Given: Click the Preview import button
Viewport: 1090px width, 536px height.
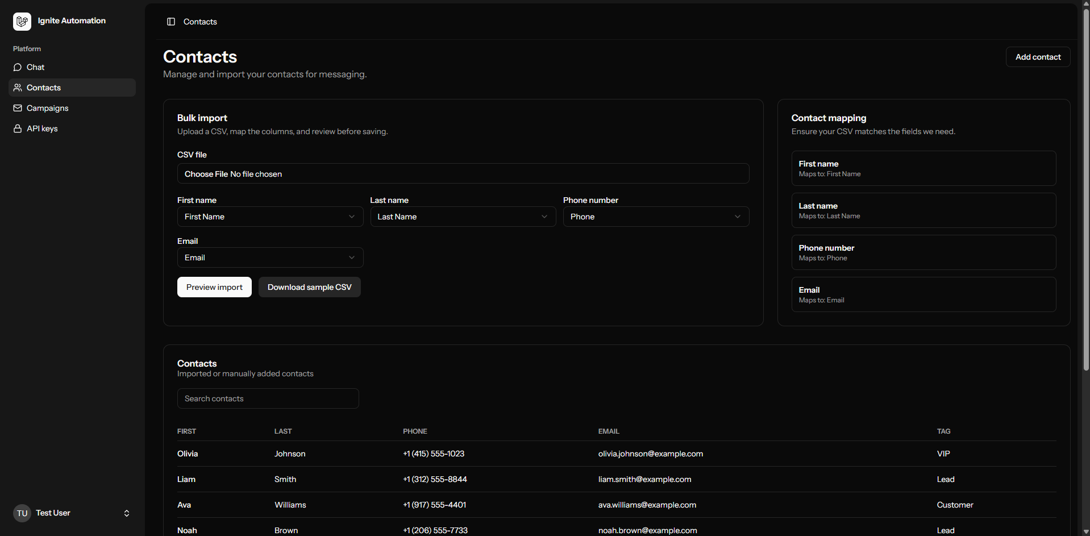Looking at the screenshot, I should [214, 287].
